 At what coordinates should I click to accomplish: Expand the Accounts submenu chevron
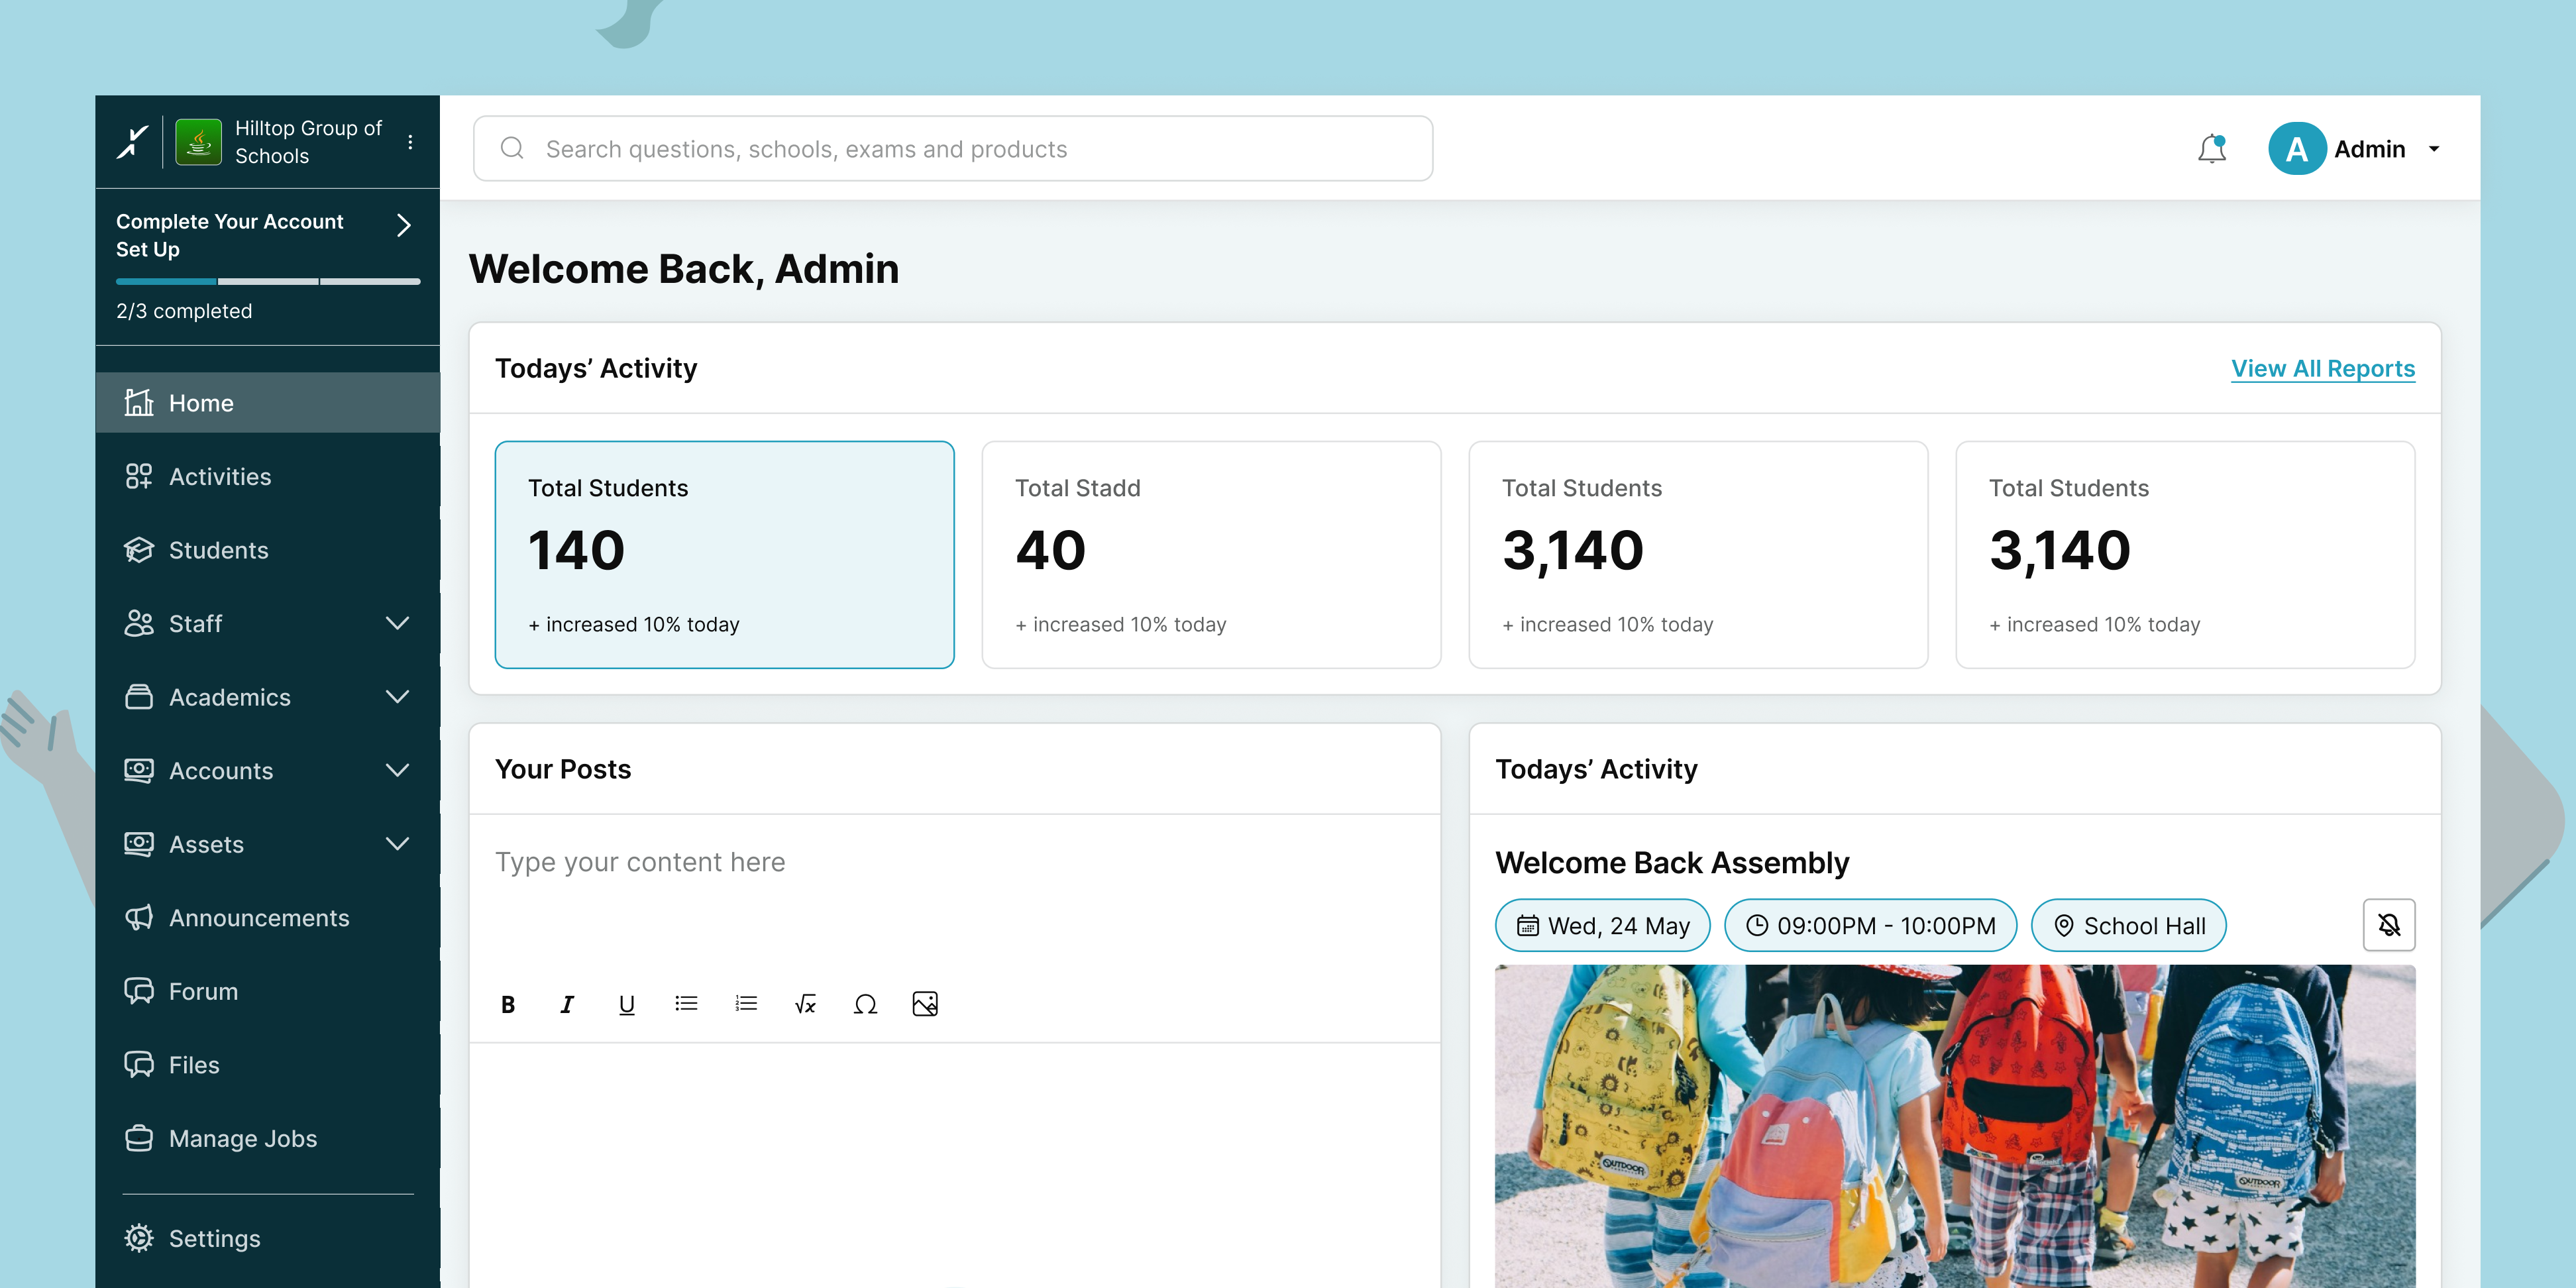[397, 770]
